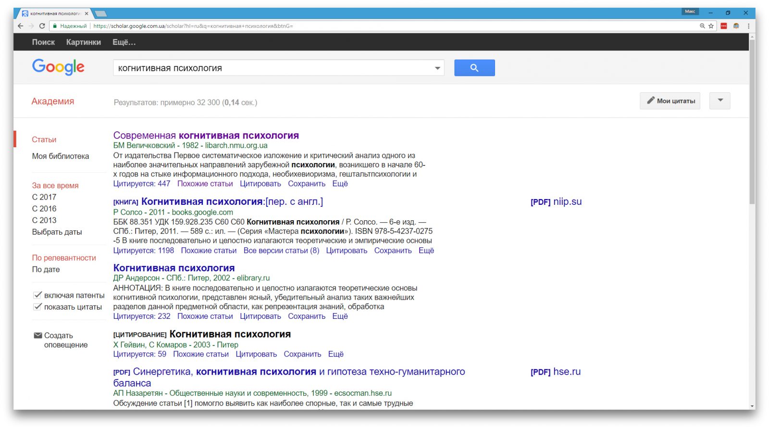
Task: Click the envelope icon for creating alerts
Action: pos(38,335)
